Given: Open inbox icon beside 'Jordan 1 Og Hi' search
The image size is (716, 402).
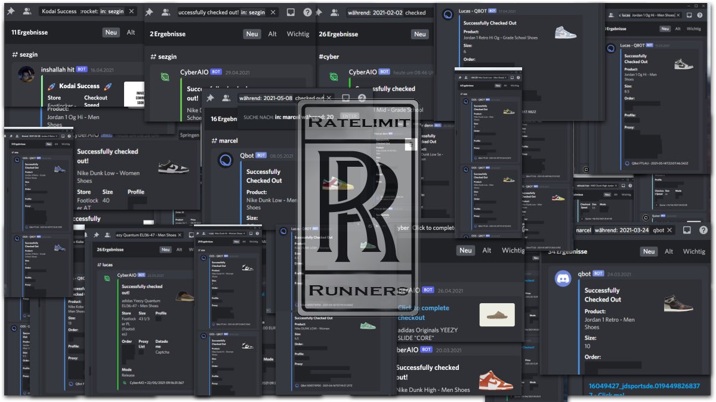Looking at the screenshot, I should pyautogui.click(x=688, y=14).
